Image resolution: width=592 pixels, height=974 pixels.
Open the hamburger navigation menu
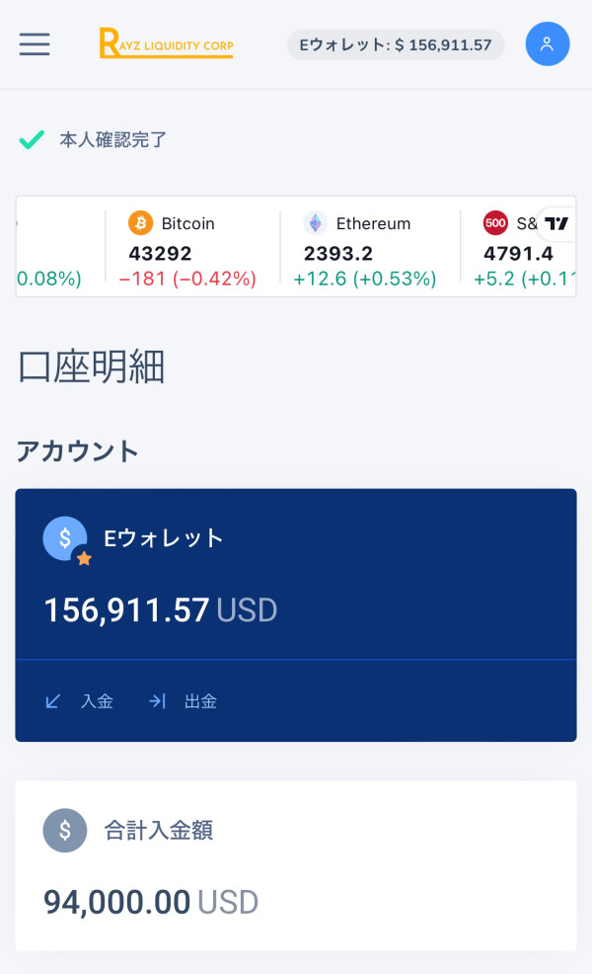tap(35, 44)
